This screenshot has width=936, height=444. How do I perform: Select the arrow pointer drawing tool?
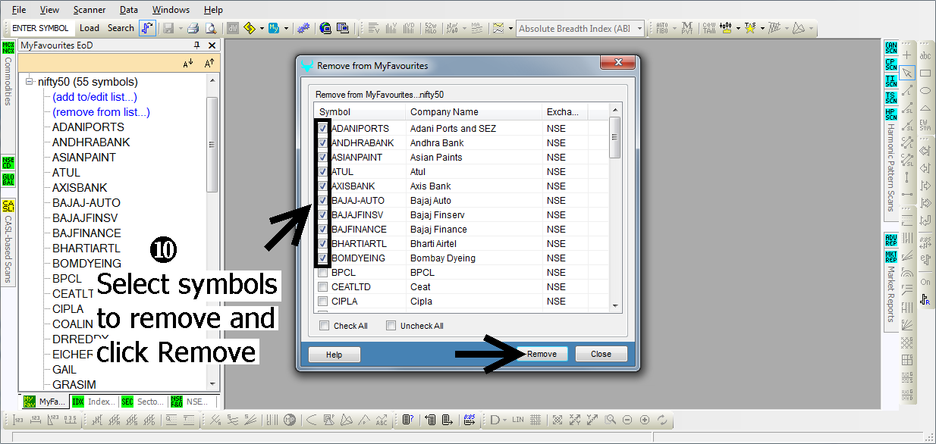[907, 73]
